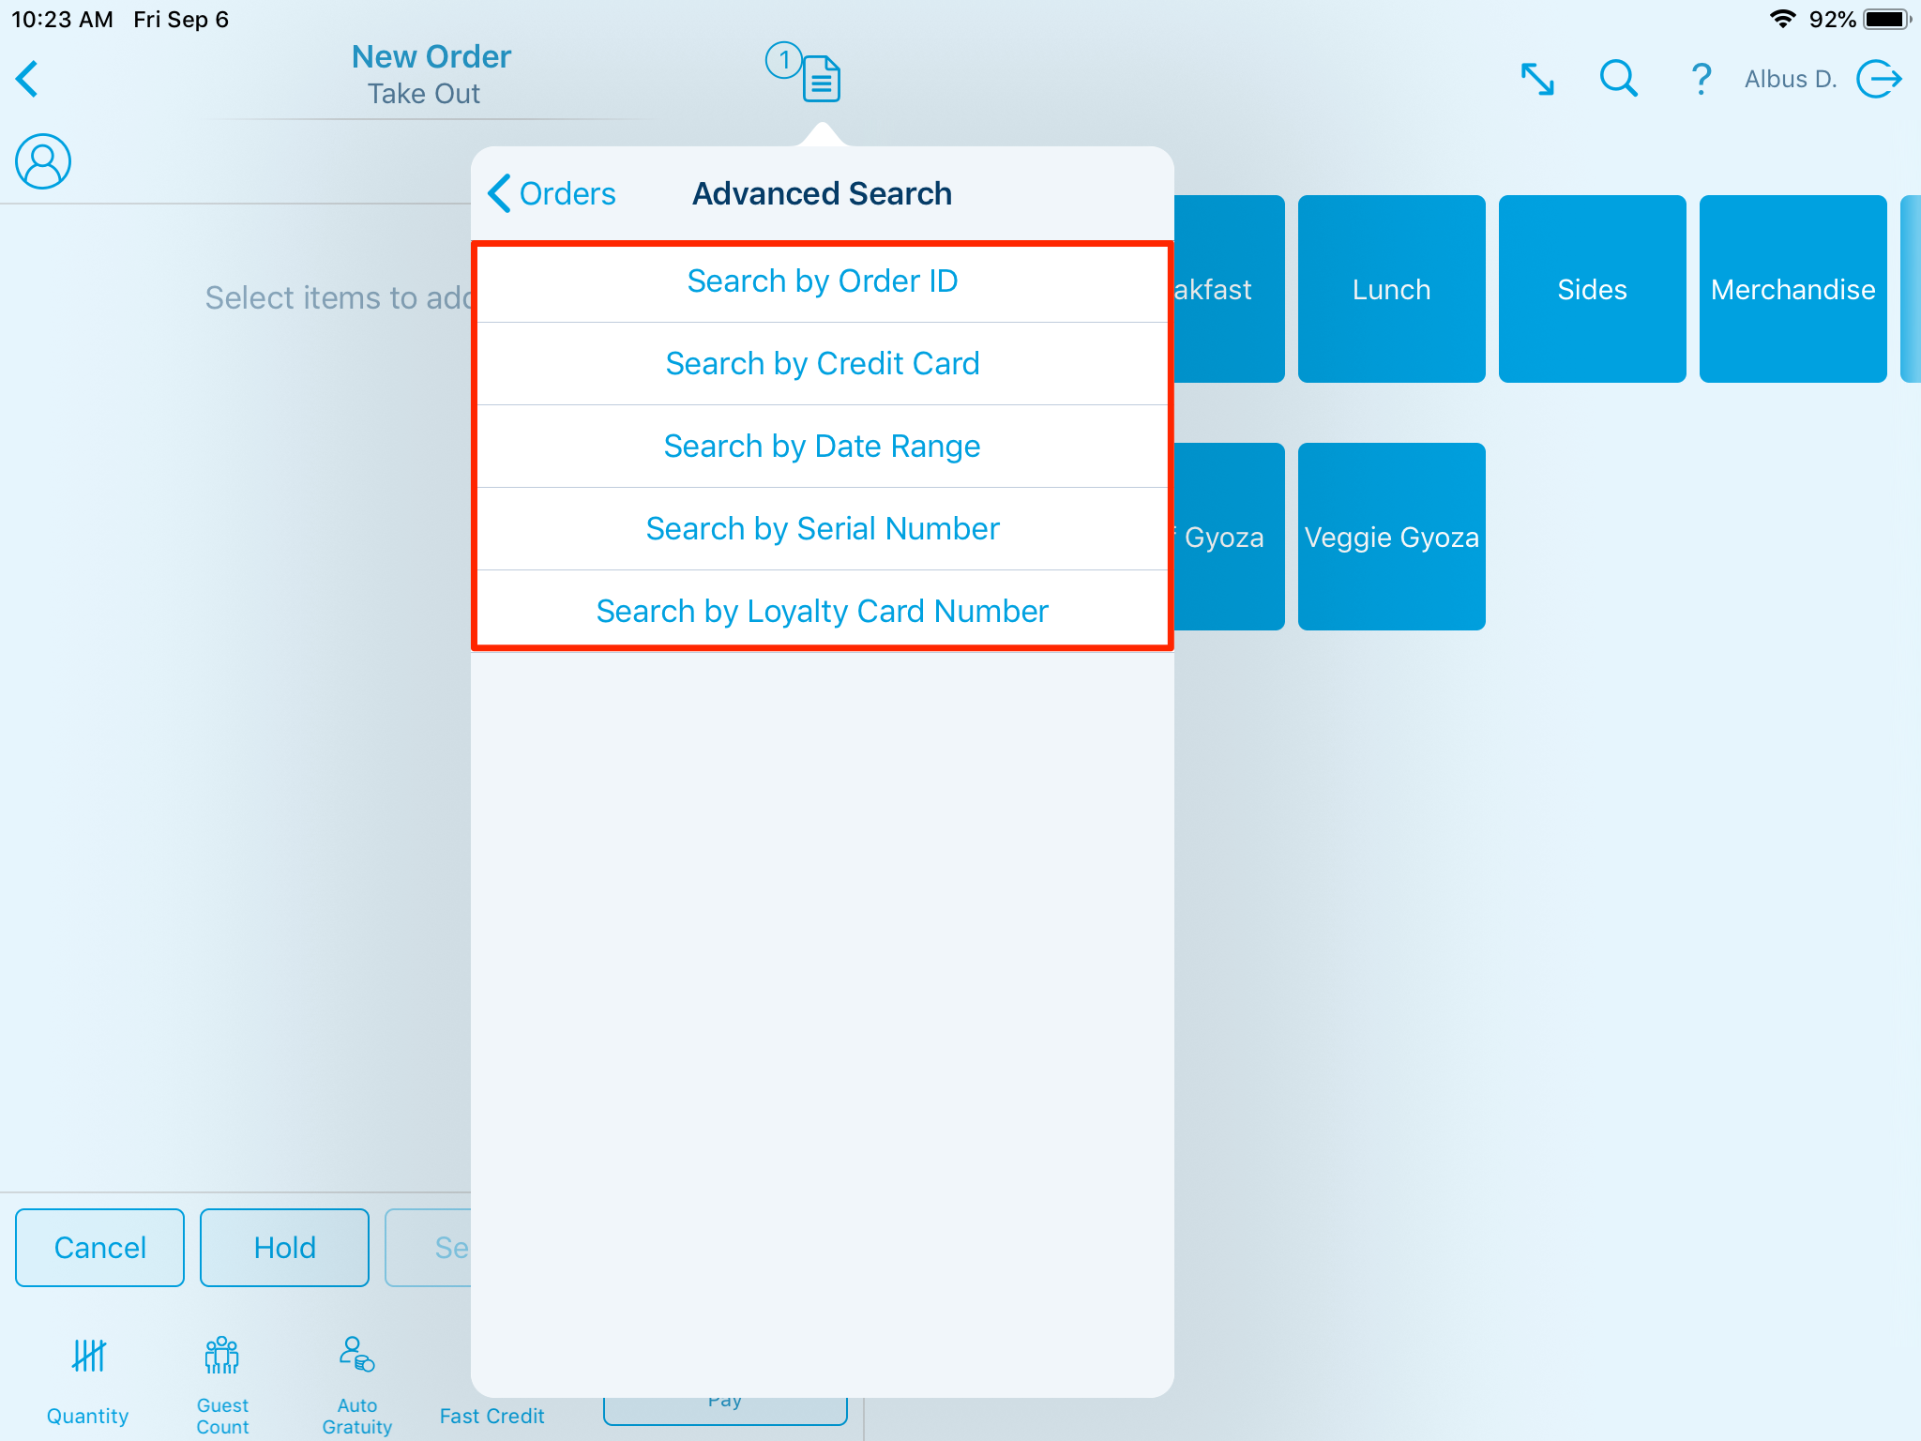Tap the Guest Count icon
1921x1441 pixels.
(222, 1357)
